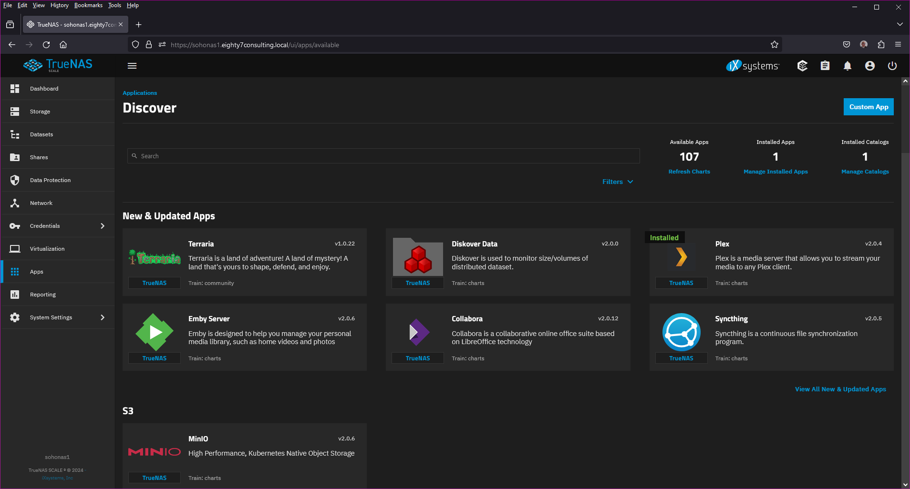Expand the Credentials submenu chevron
This screenshot has width=910, height=489.
[103, 226]
